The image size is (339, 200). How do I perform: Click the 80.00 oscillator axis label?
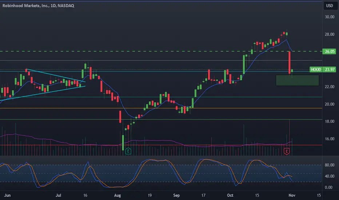click(x=330, y=165)
